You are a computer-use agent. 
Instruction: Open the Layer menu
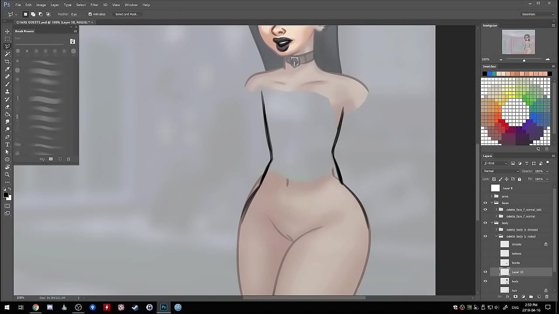point(55,5)
